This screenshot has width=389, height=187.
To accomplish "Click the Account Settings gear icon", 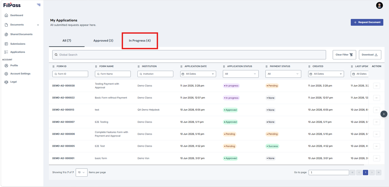I will (x=6, y=74).
